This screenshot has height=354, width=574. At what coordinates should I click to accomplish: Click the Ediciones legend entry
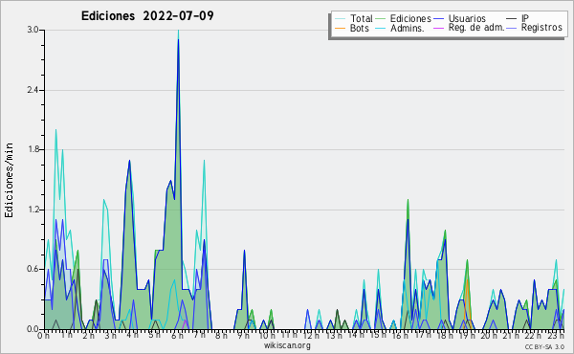click(x=403, y=18)
